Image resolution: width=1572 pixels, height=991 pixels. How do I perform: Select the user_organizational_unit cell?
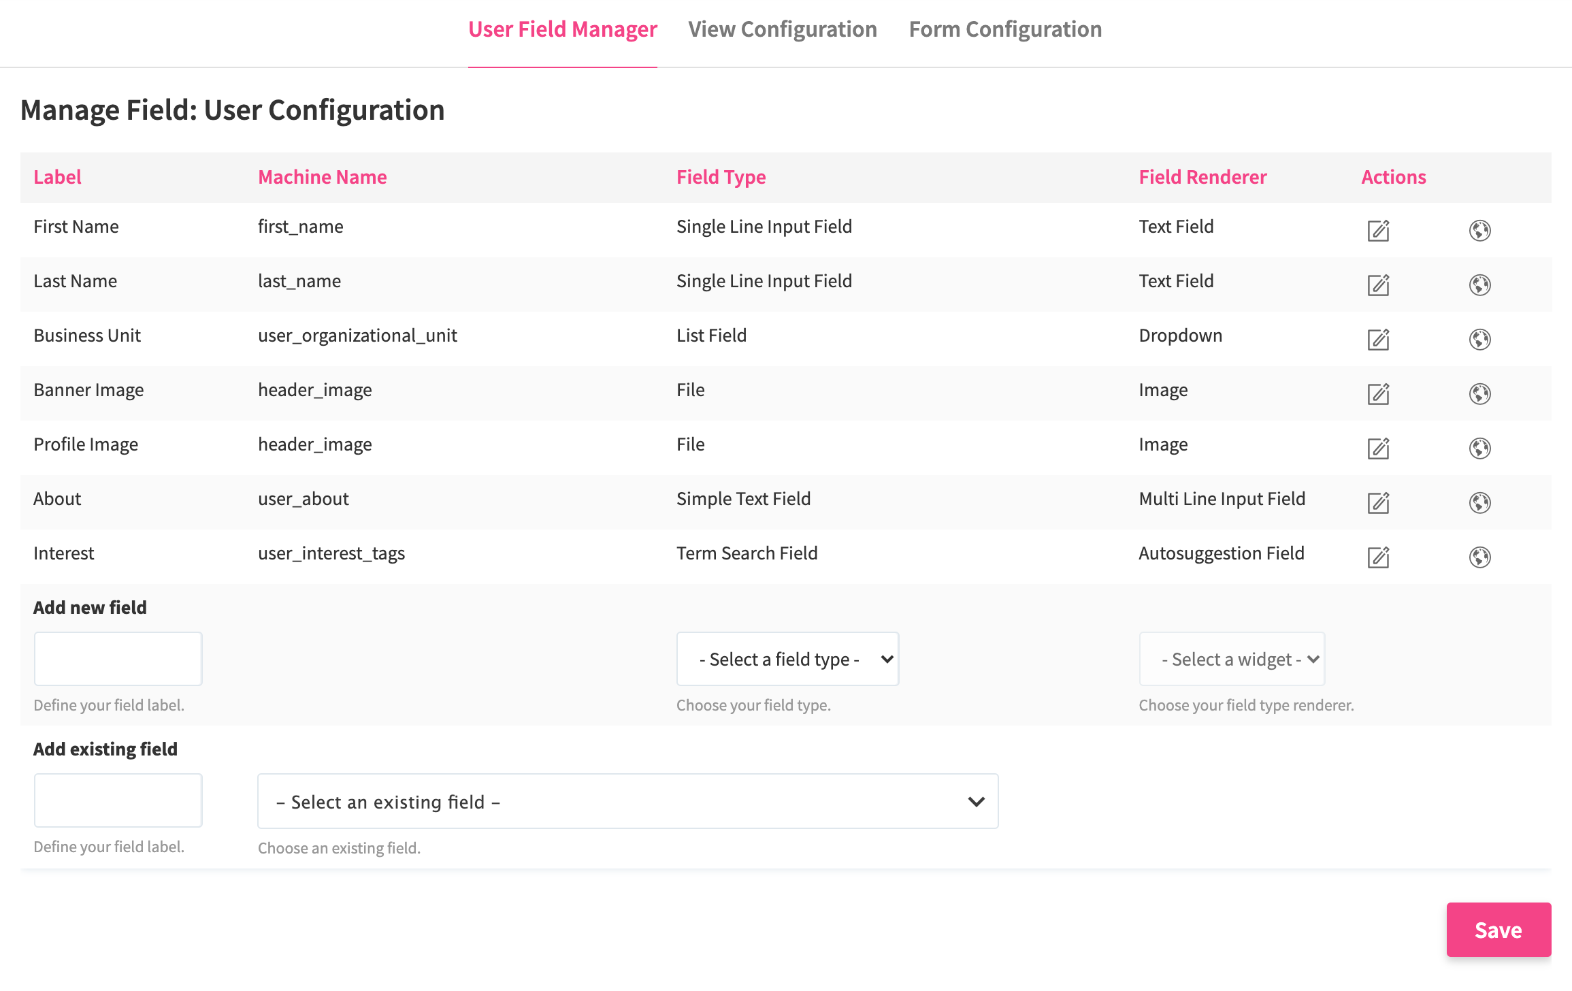[357, 336]
